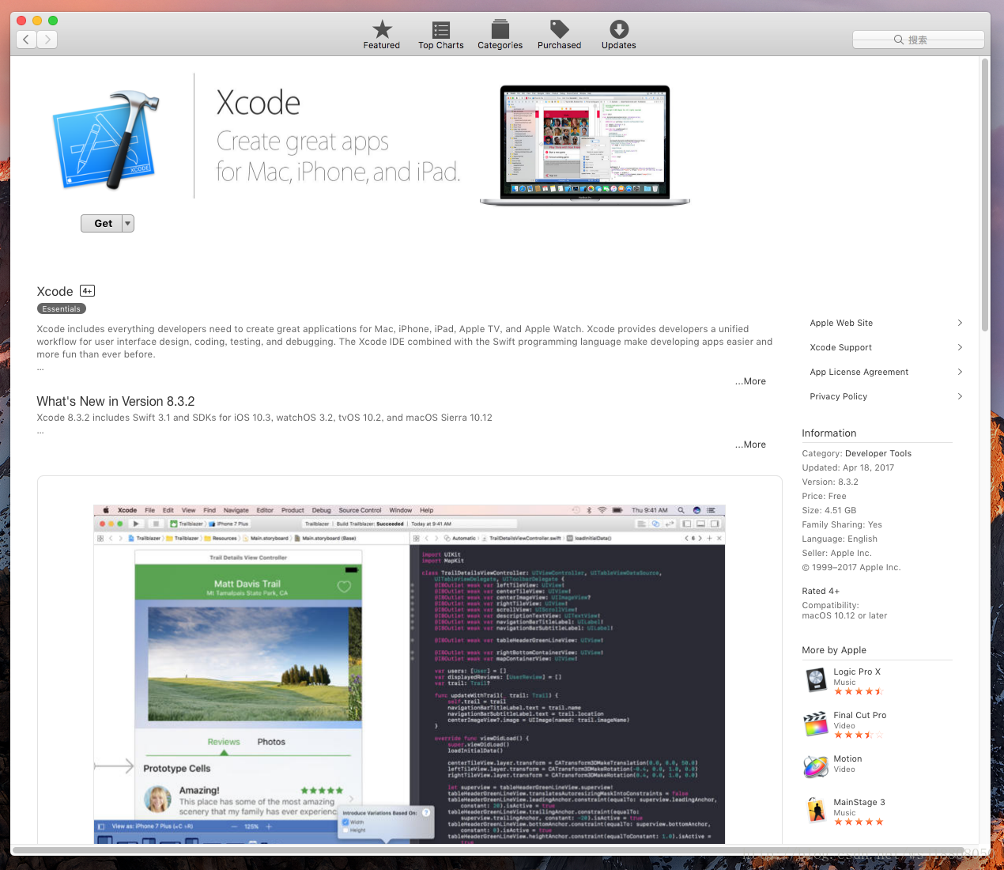Open the Categories tab
The width and height of the screenshot is (1004, 870).
pos(500,35)
